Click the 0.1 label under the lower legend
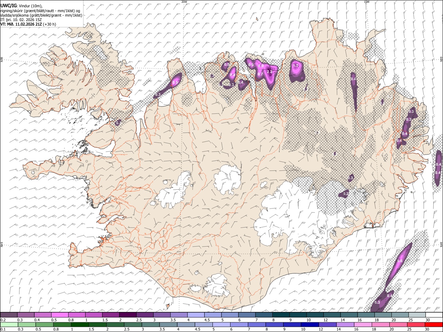 coord(2,330)
